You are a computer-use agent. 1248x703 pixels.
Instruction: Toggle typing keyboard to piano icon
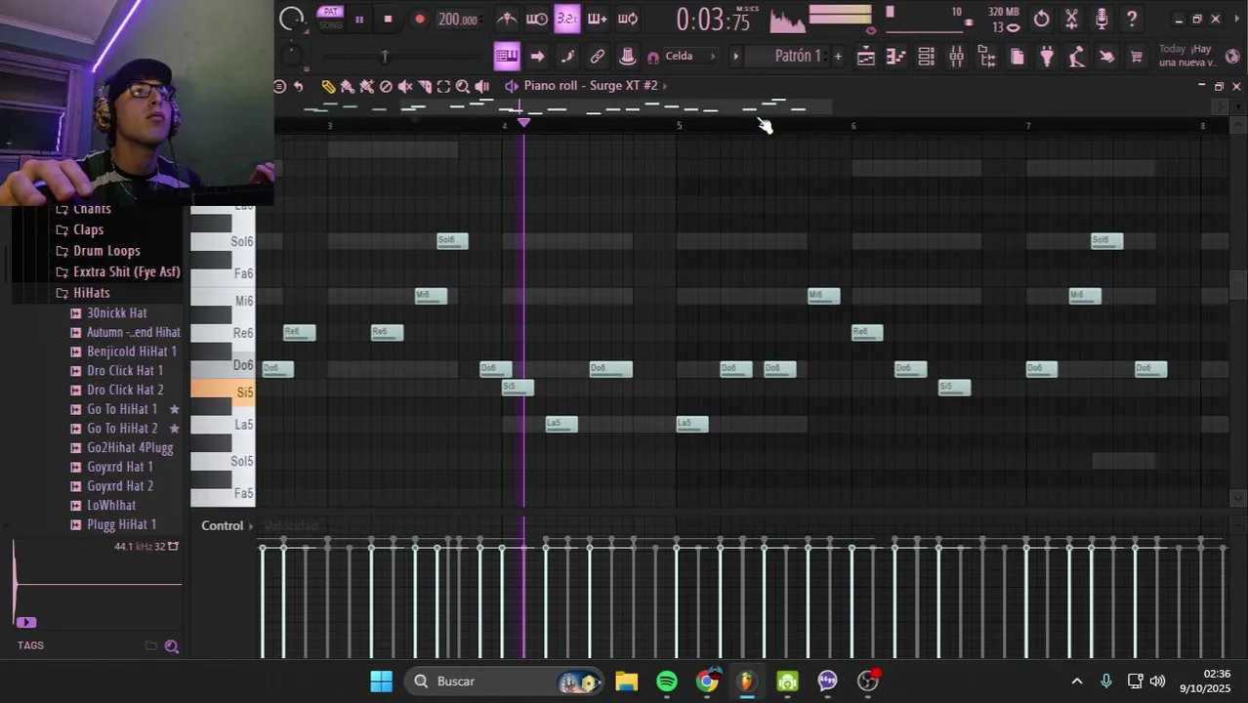[x=507, y=56]
